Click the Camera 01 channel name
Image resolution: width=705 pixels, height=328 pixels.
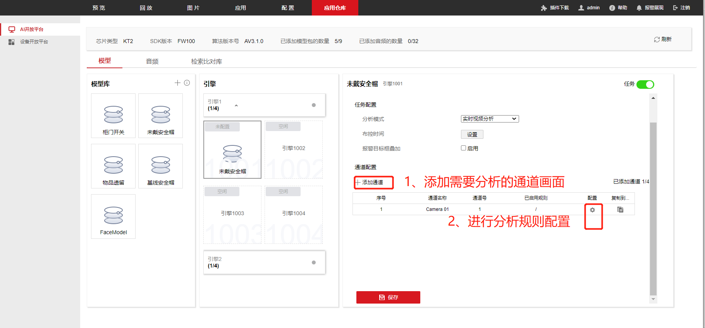tap(437, 209)
